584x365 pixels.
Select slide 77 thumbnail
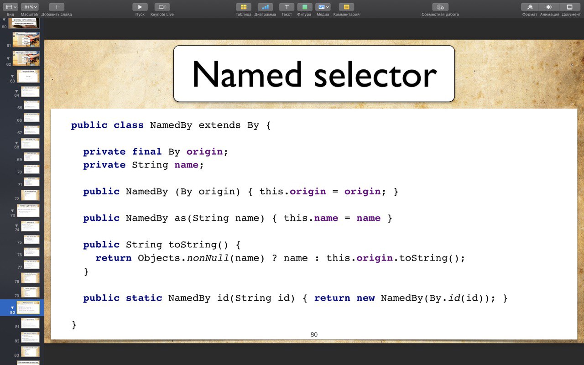(31, 265)
